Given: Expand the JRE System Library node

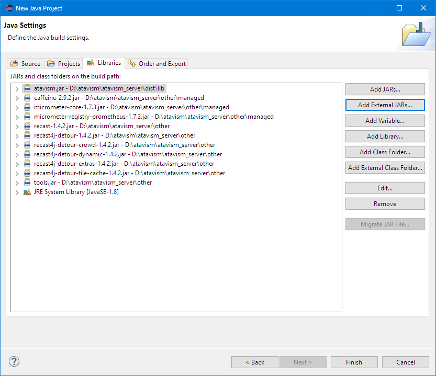Looking at the screenshot, I should click(x=17, y=192).
